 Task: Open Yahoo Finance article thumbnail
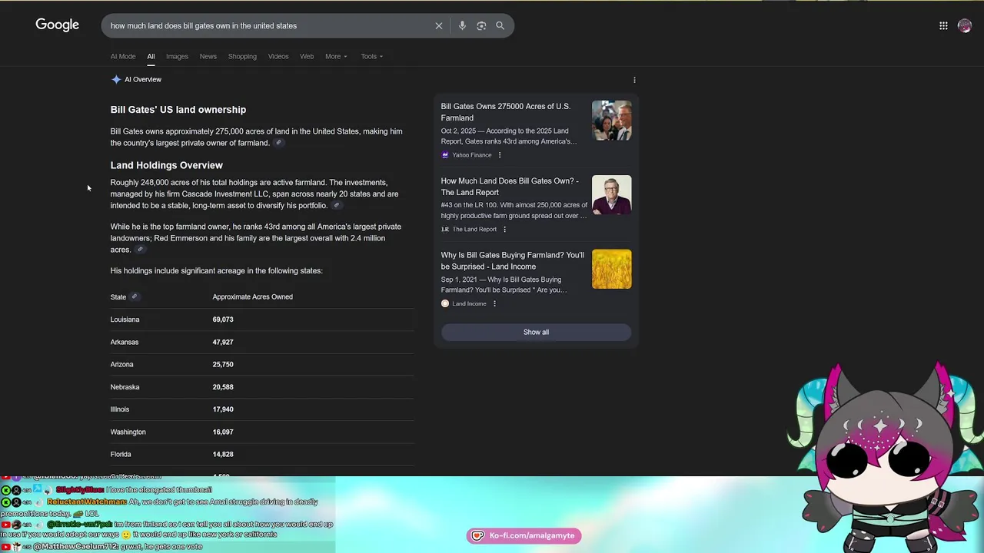tap(612, 121)
